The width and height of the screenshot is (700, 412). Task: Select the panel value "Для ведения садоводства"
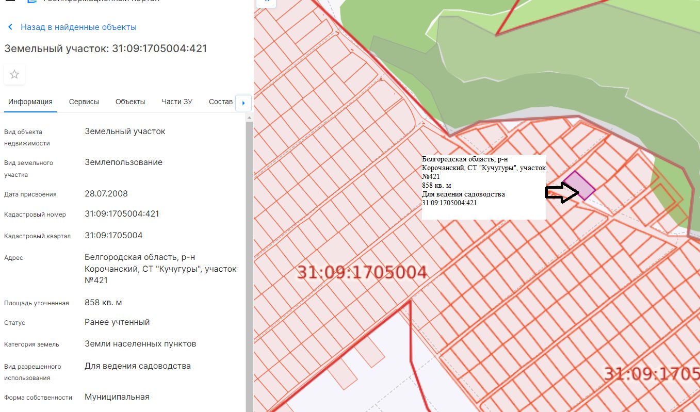[138, 366]
